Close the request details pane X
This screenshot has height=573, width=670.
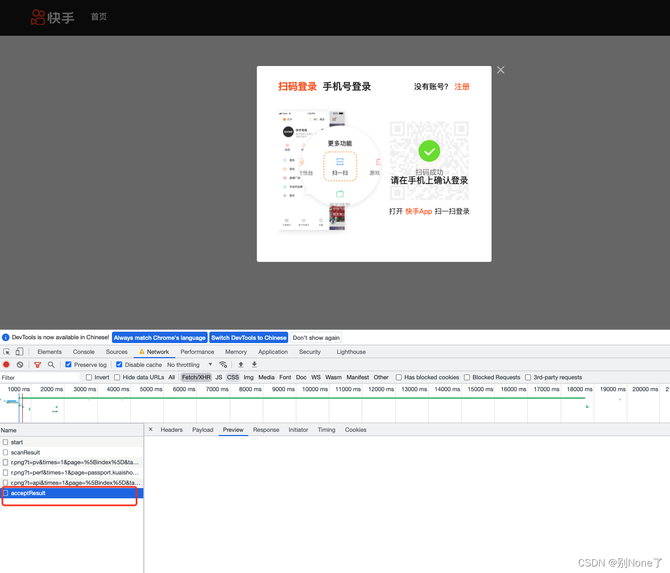151,430
